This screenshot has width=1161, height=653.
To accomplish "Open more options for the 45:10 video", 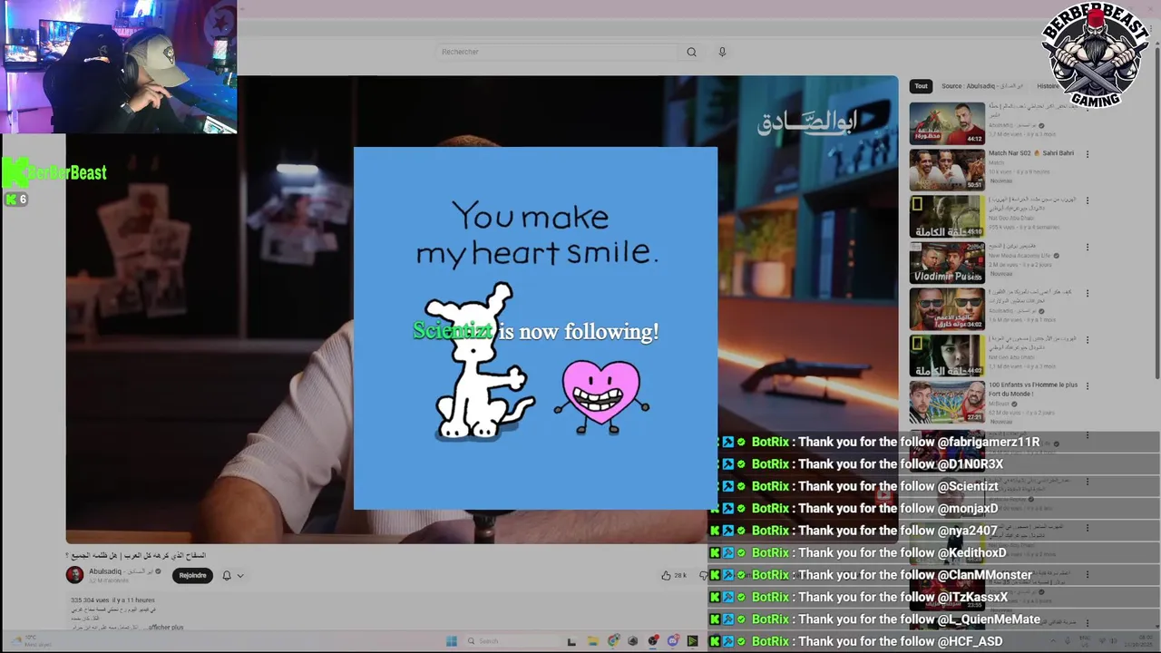I will (x=1087, y=200).
